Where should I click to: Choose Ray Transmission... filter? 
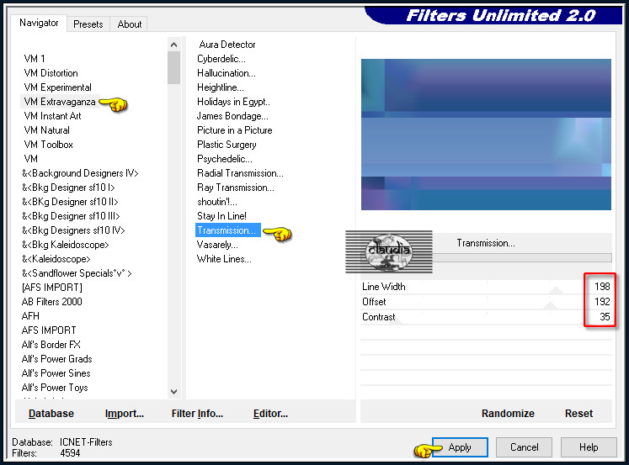(236, 188)
